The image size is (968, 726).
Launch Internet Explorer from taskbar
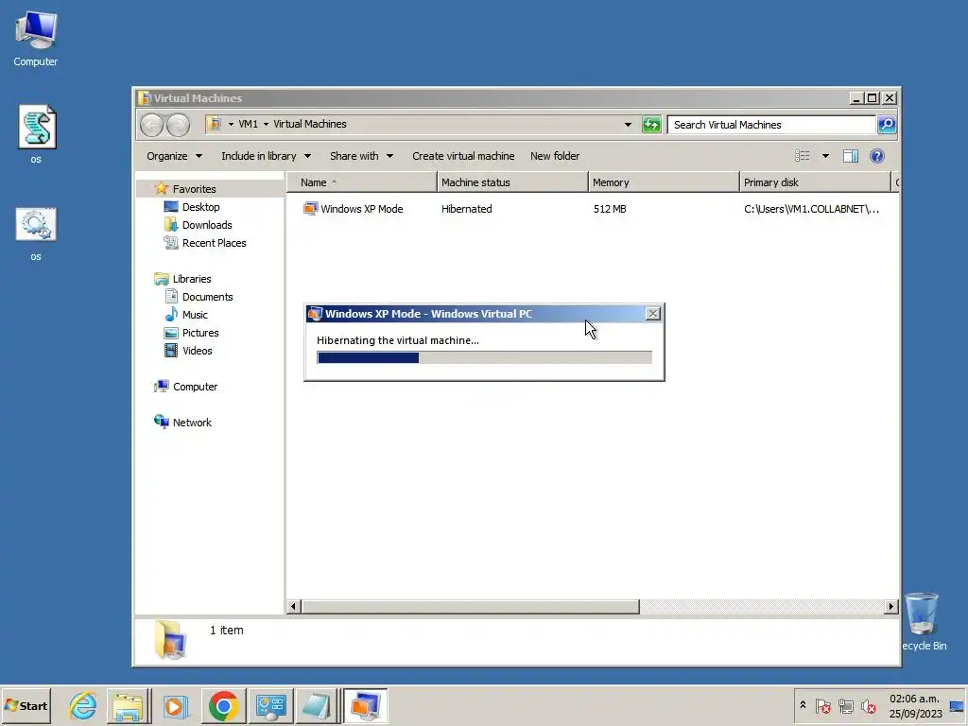pyautogui.click(x=83, y=705)
